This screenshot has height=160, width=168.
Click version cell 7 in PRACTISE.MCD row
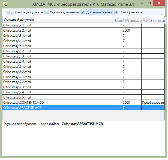pyautogui.click(x=131, y=107)
